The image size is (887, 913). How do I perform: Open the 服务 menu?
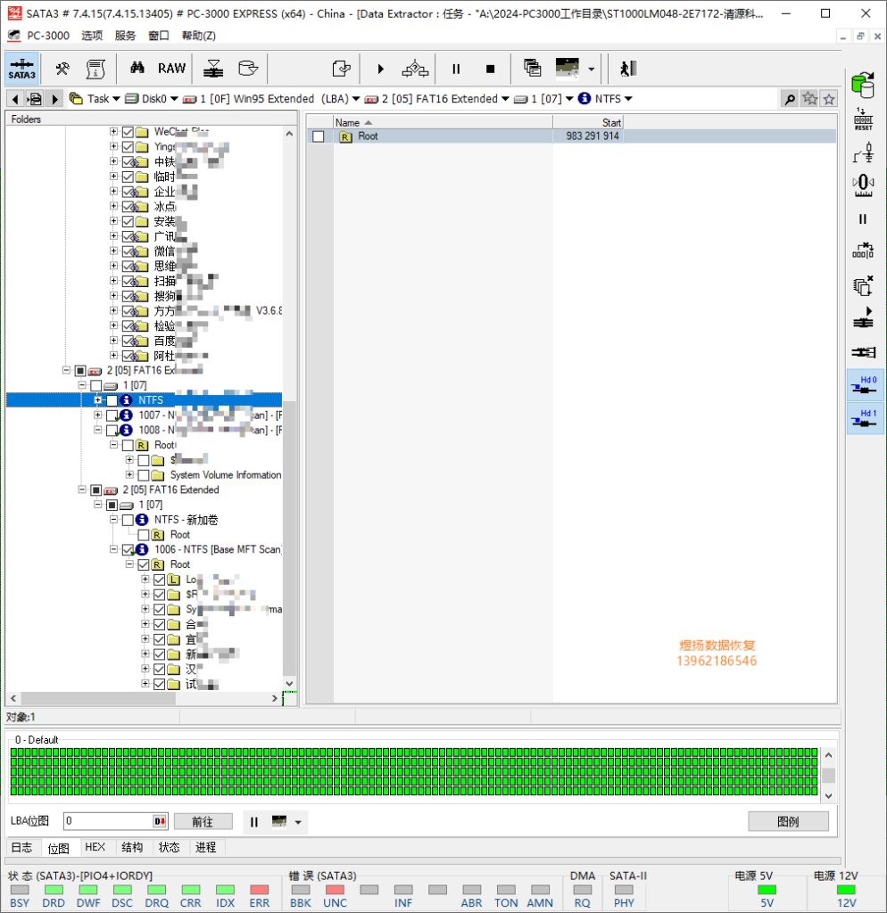pyautogui.click(x=125, y=36)
